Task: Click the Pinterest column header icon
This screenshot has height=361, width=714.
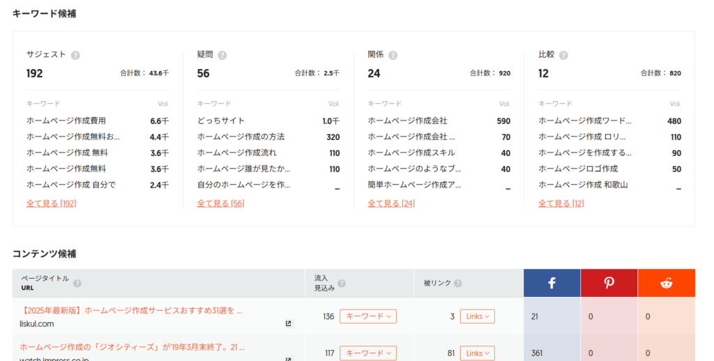Action: point(609,283)
